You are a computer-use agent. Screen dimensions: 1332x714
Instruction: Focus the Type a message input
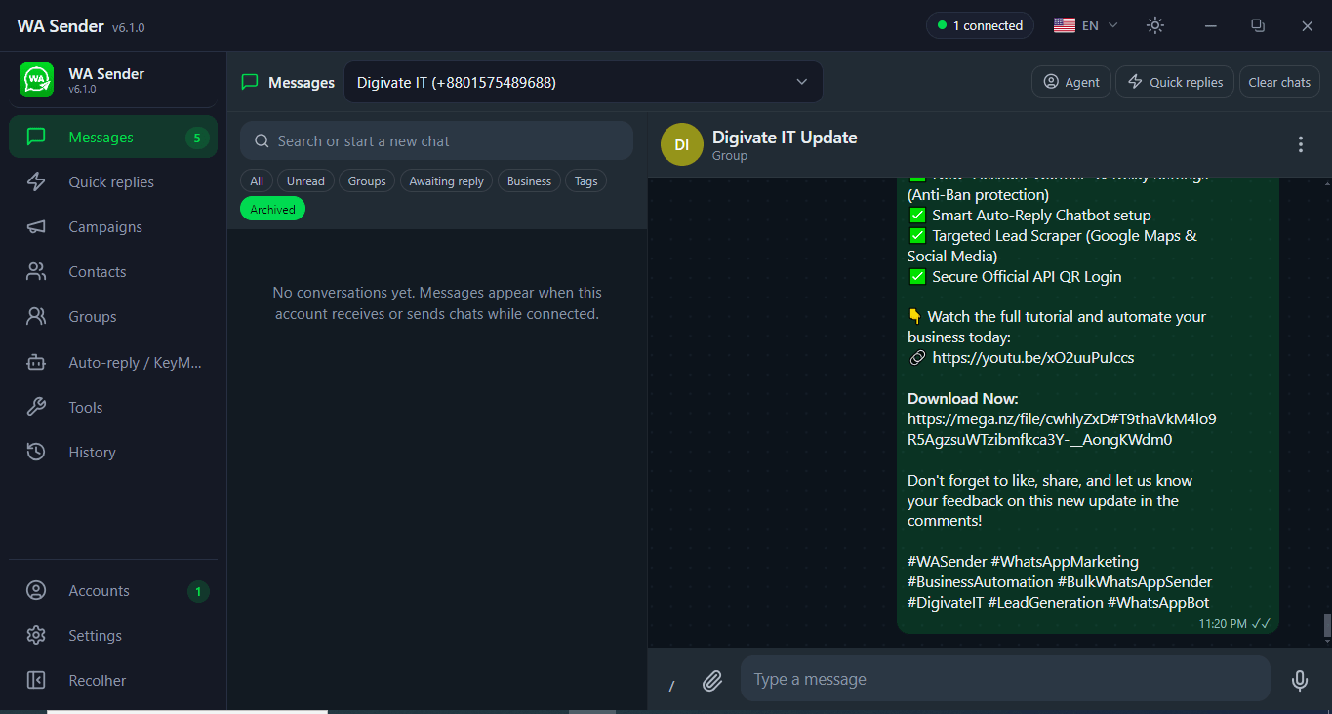(1005, 679)
